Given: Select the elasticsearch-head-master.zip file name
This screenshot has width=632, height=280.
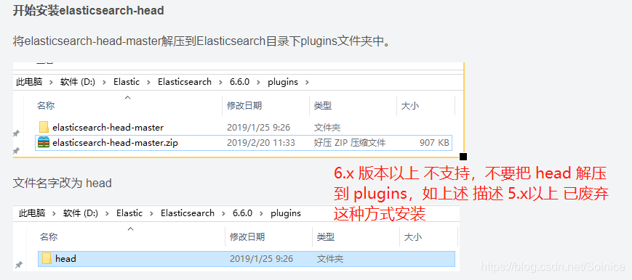Looking at the screenshot, I should coord(116,142).
